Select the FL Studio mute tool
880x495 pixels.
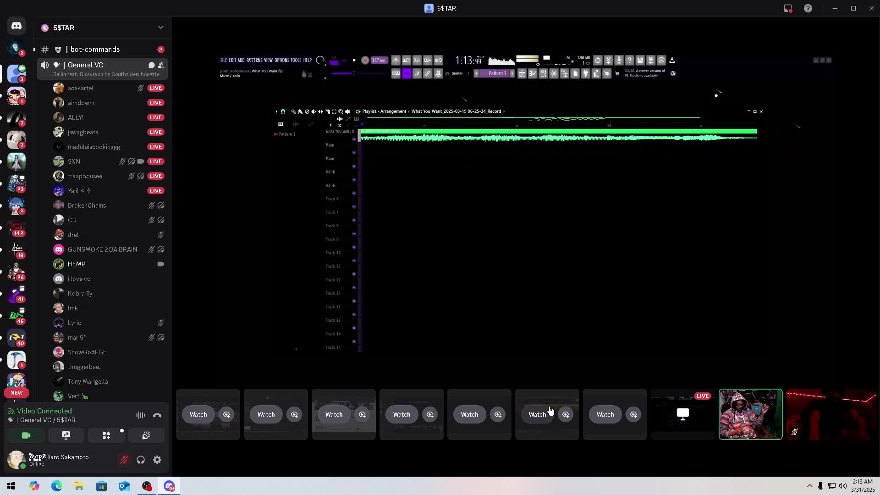pos(314,111)
